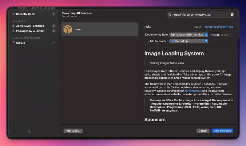Screen dimensions: 246x146
Task: Click the GitHub account warning triangle icon
Action: (x=54, y=43)
